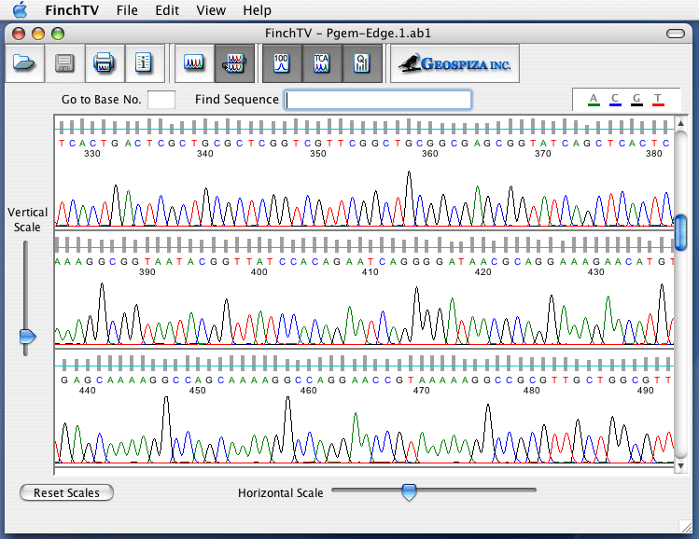Click the Go to Base No. field

pos(161,100)
